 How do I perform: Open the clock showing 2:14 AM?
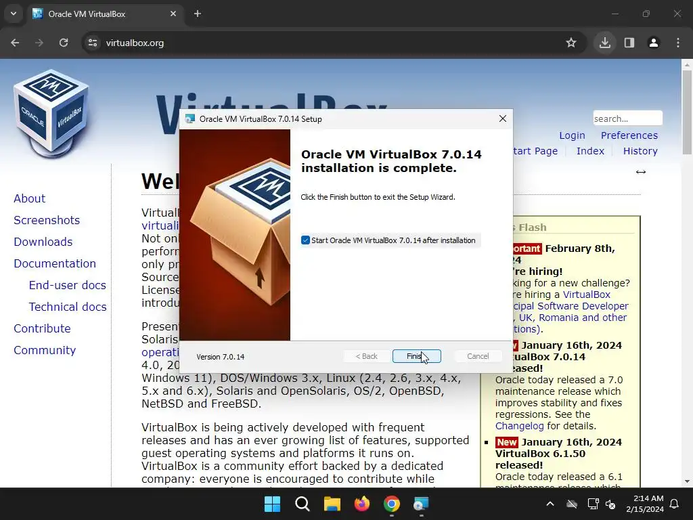click(x=645, y=504)
